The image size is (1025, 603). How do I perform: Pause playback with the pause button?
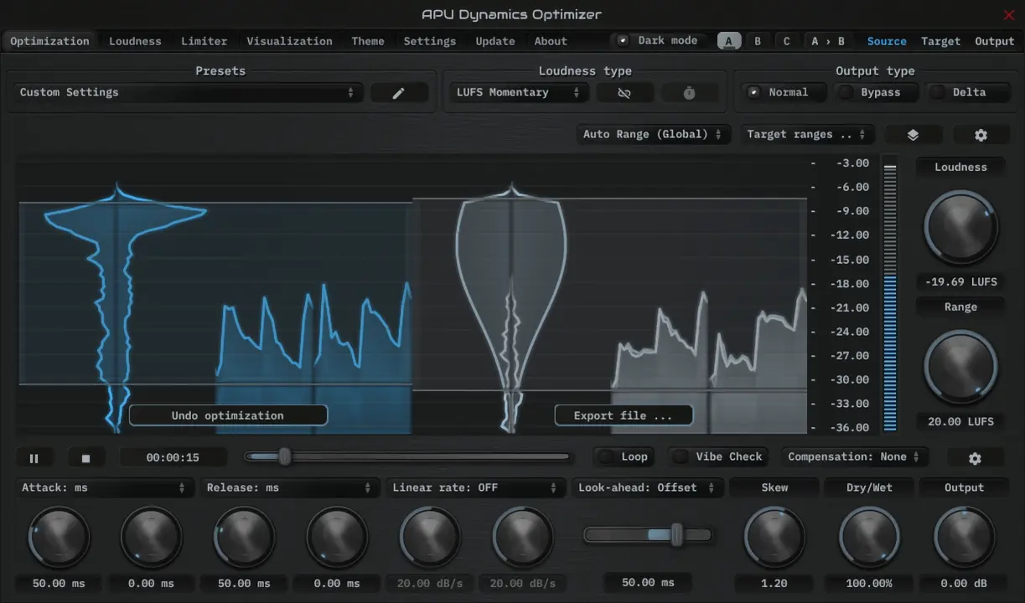(34, 458)
